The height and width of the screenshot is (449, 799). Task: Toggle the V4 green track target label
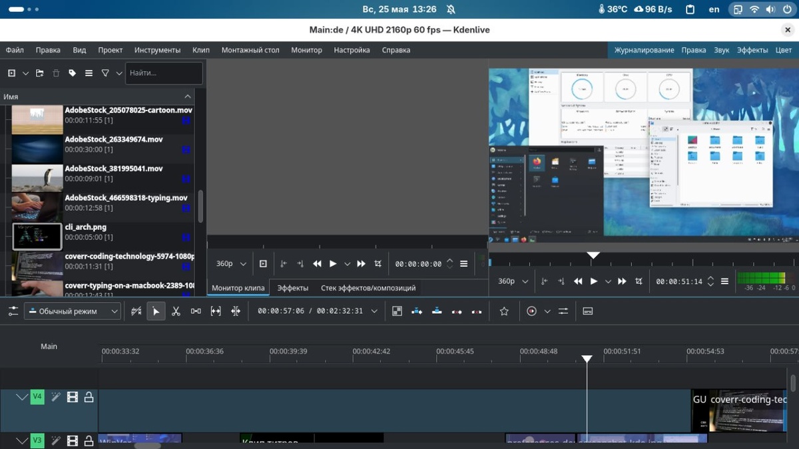click(37, 397)
